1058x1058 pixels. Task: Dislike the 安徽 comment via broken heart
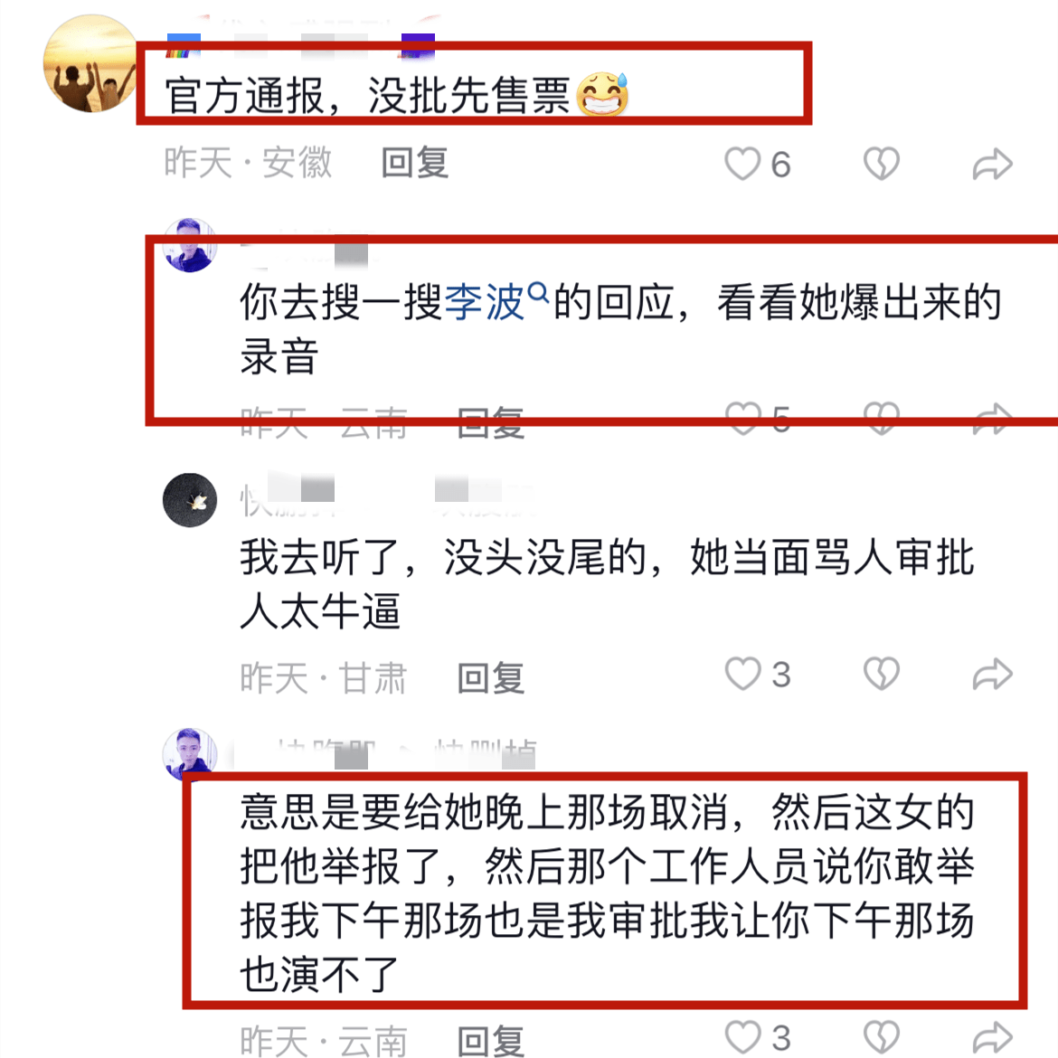(x=882, y=164)
